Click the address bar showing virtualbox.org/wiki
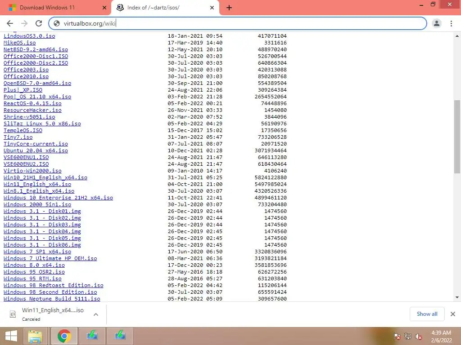This screenshot has width=461, height=345. 238,23
